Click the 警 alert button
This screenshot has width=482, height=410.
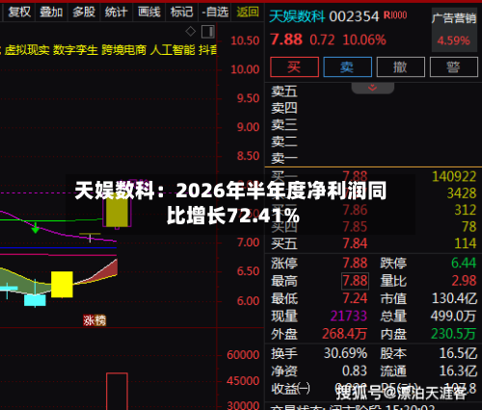coord(454,67)
